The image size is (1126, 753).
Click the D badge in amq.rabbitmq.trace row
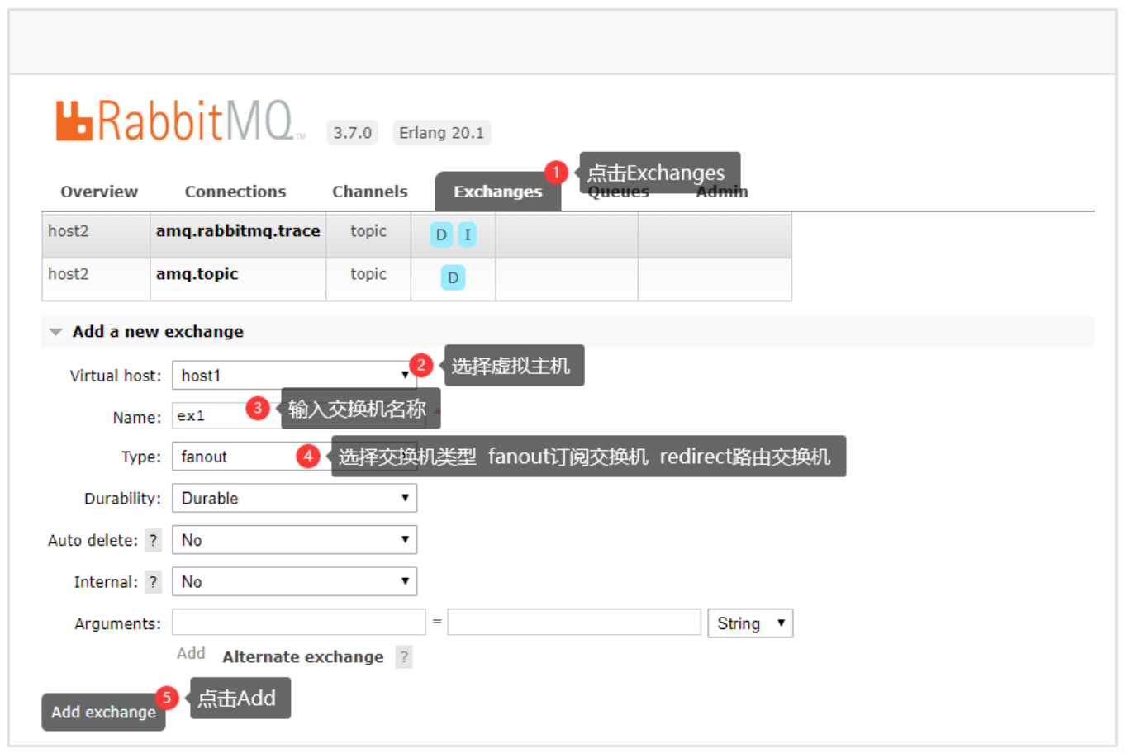point(441,235)
